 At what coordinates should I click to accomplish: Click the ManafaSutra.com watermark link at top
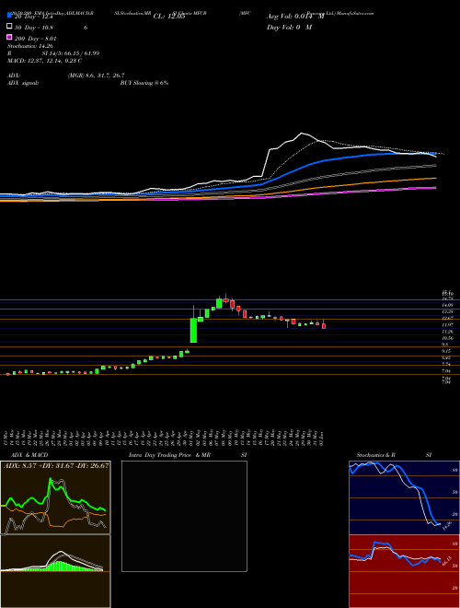tap(355, 13)
